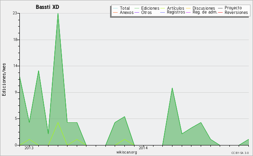The height and width of the screenshot is (156, 253).
Task: Click the y-axis value '23'
Action: 15,13
